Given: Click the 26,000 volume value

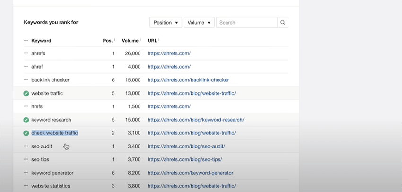Looking at the screenshot, I should point(133,53).
